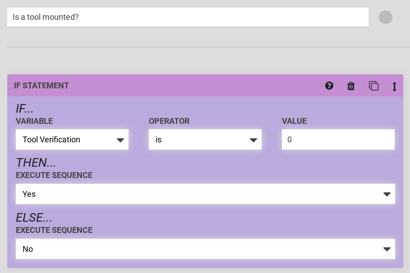Click the 'is' text in operator box
The width and height of the screenshot is (410, 273).
(x=159, y=140)
